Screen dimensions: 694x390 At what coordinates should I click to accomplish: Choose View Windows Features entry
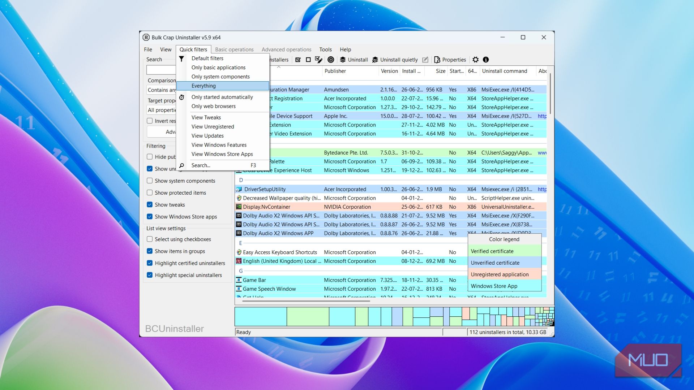tap(219, 145)
